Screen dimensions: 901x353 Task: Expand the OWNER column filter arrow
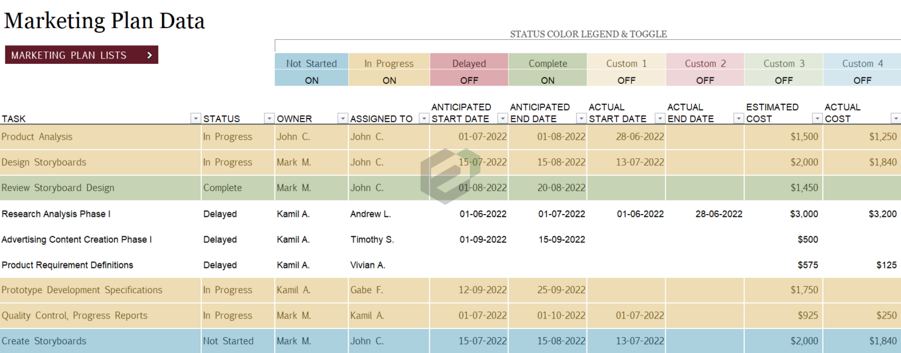click(343, 118)
